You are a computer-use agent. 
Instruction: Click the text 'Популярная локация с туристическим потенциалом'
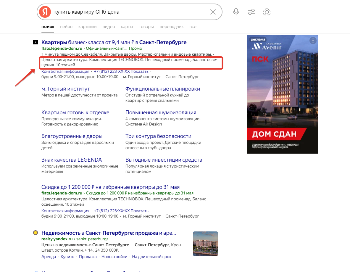coord(162,169)
